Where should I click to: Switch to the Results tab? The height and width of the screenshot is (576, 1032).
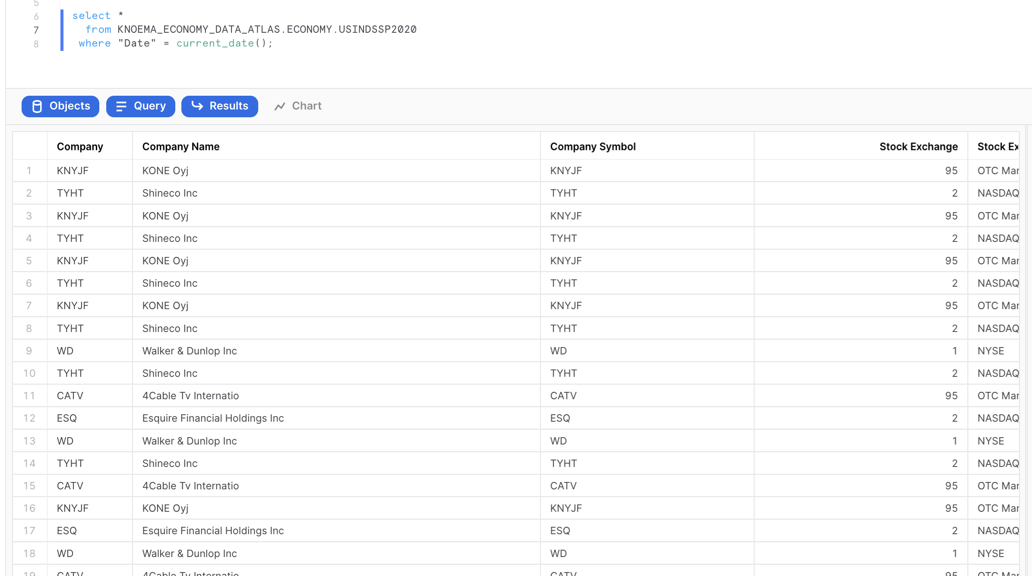click(220, 106)
